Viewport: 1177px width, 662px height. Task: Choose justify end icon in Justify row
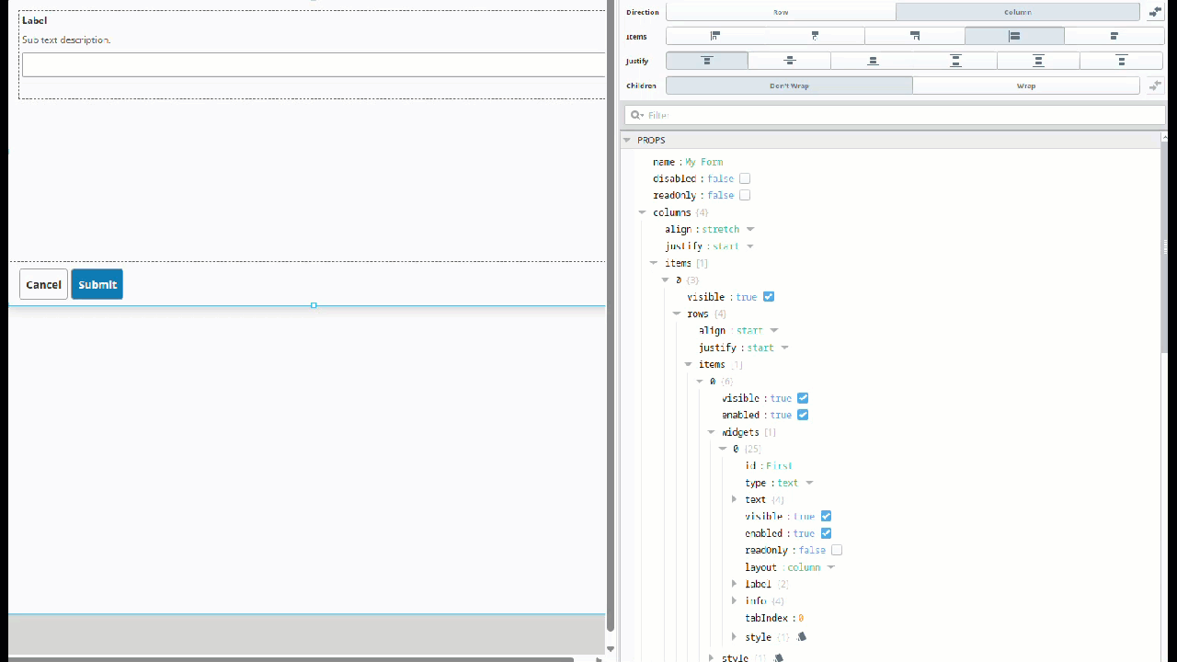pyautogui.click(x=873, y=61)
